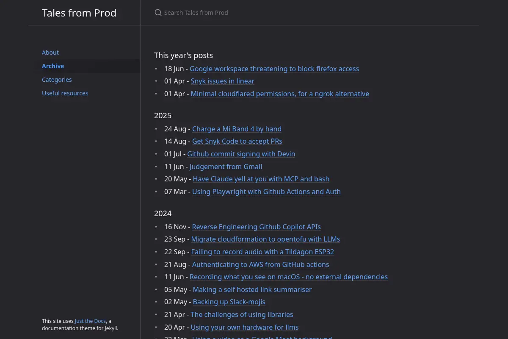Open The challenges of using libraries post

(242, 314)
